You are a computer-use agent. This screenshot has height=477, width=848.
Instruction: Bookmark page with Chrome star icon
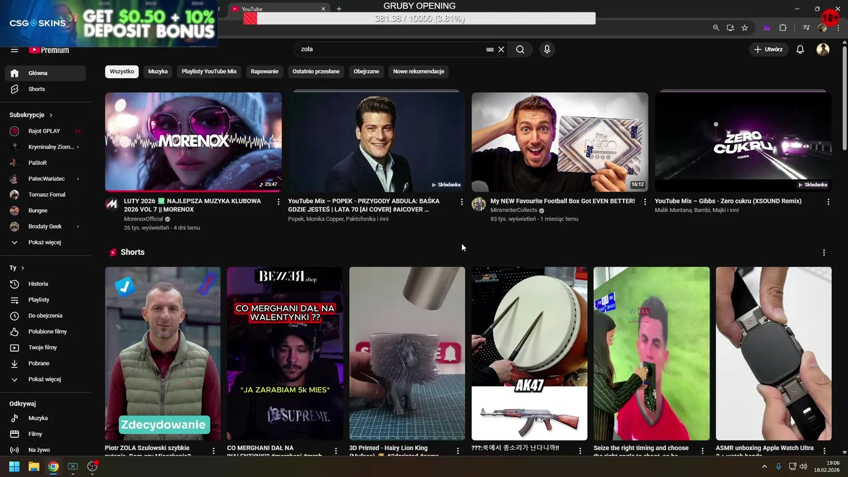[745, 28]
